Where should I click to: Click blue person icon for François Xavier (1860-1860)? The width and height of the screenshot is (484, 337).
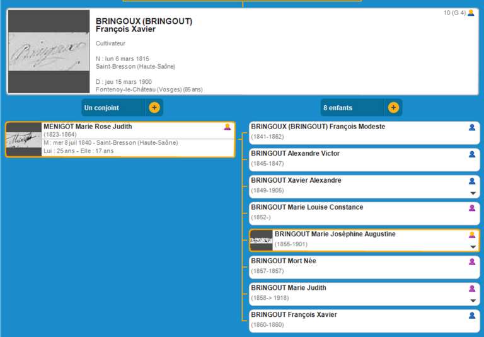click(x=472, y=315)
